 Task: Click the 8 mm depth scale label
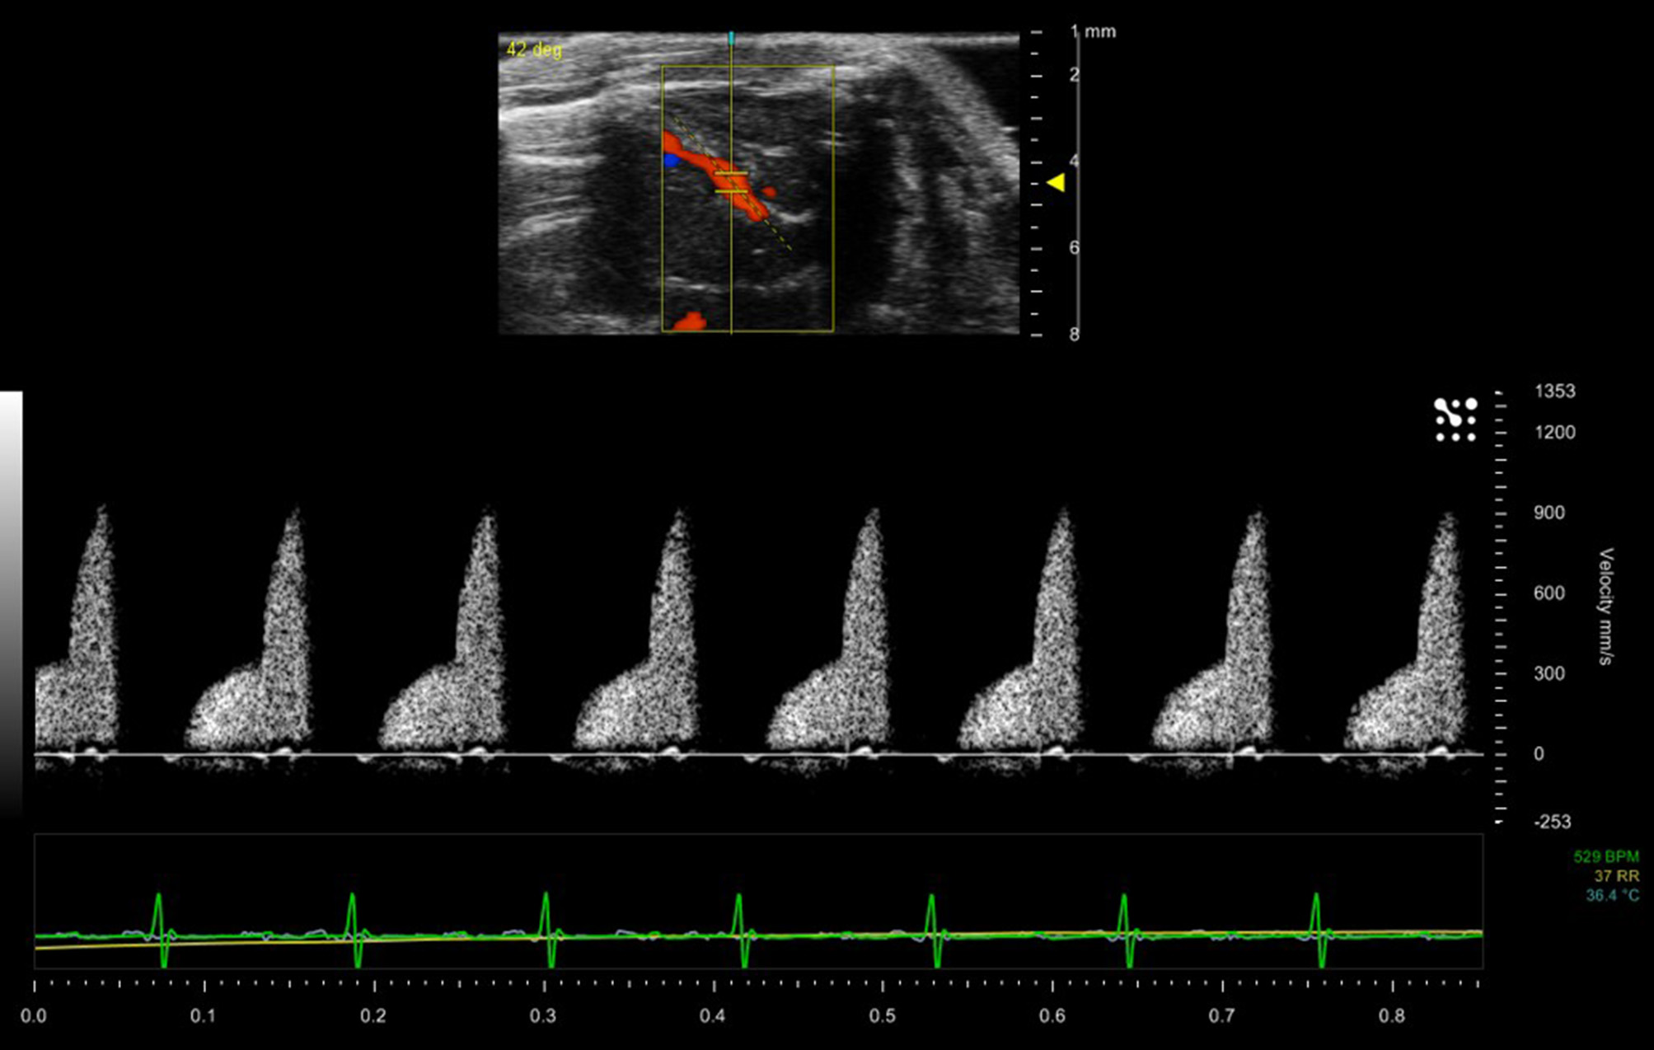tap(1074, 335)
